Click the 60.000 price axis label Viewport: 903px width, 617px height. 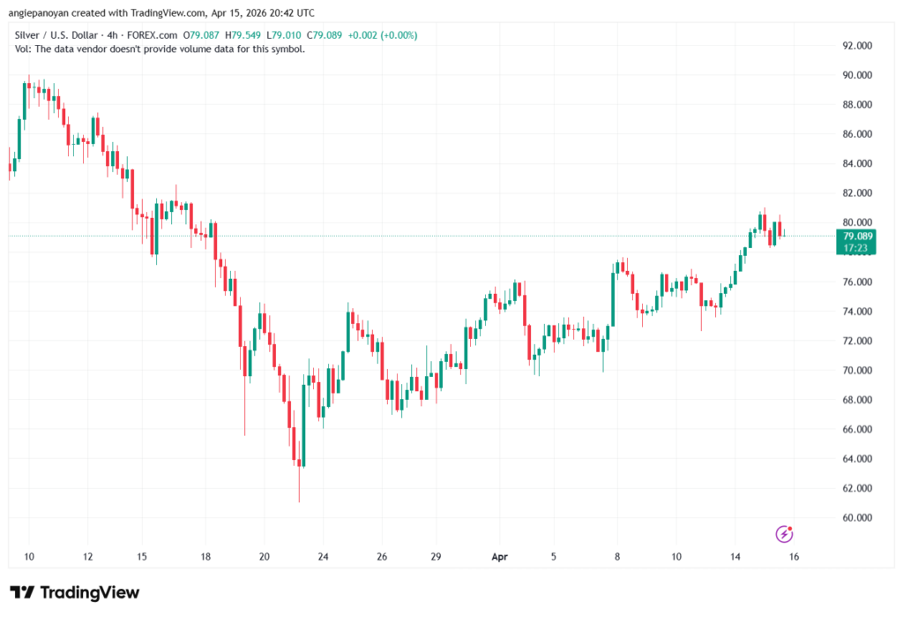[857, 517]
